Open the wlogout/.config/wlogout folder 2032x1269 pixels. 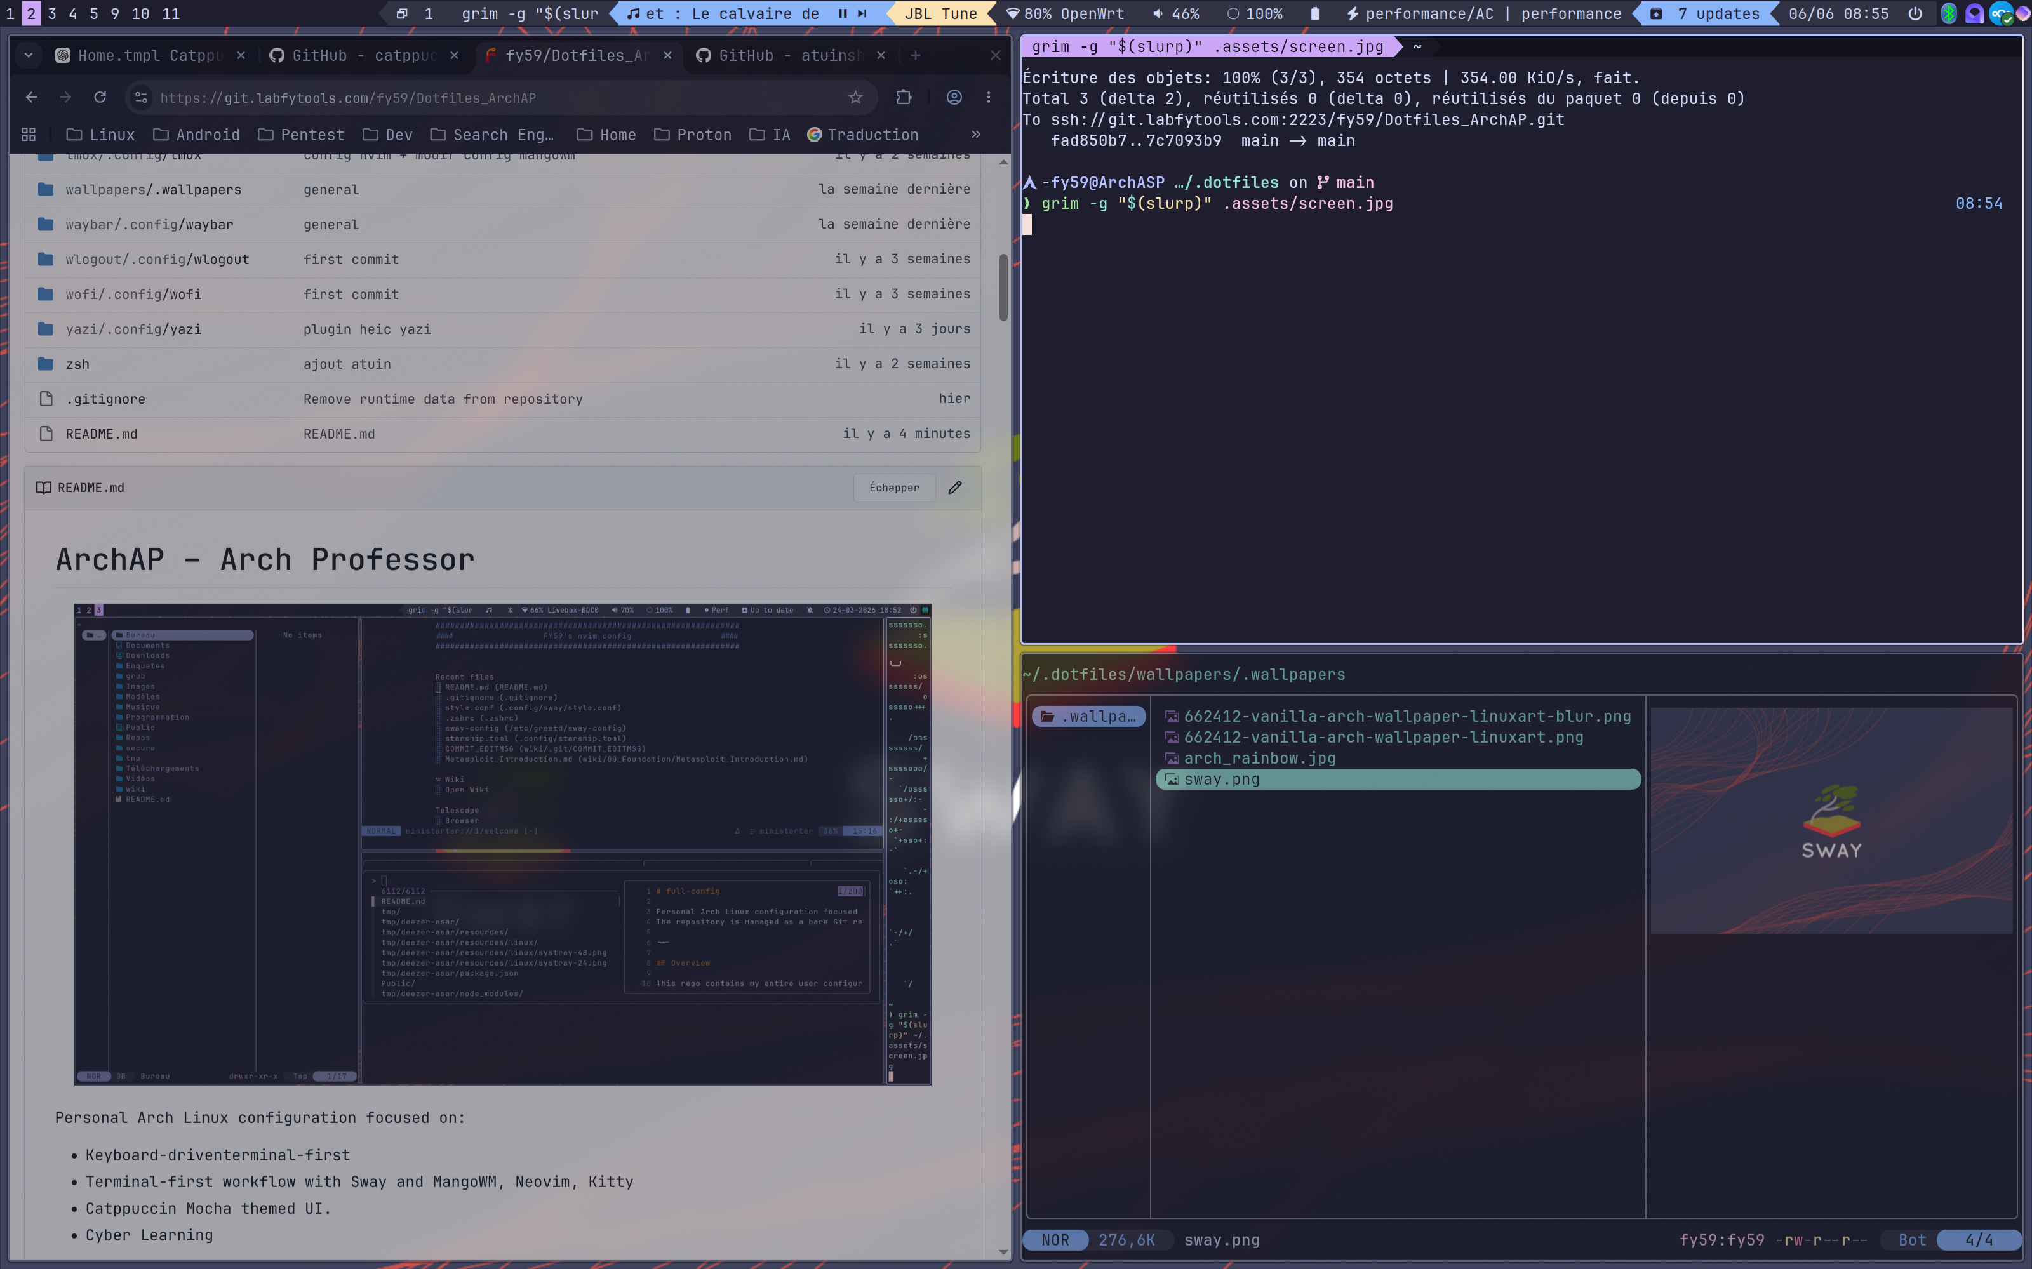coord(157,260)
